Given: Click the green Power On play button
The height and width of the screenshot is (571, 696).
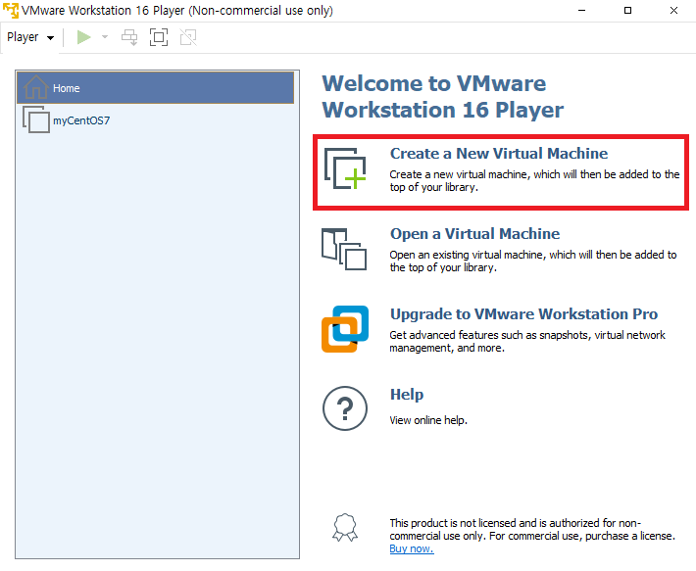Looking at the screenshot, I should click(x=83, y=37).
